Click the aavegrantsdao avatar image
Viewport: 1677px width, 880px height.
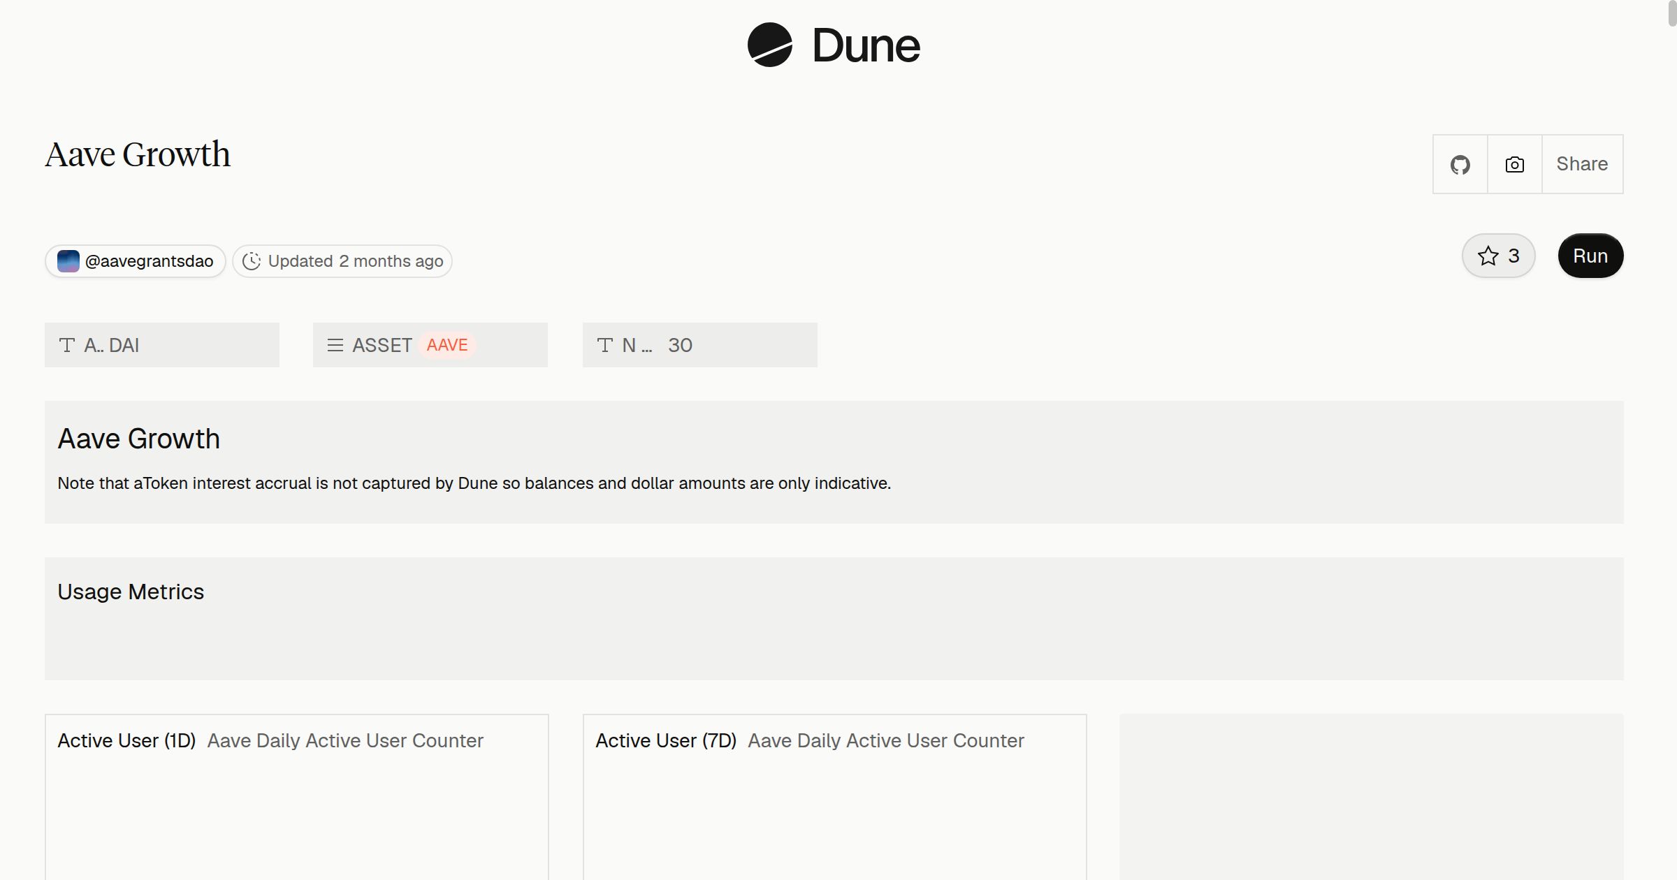68,261
